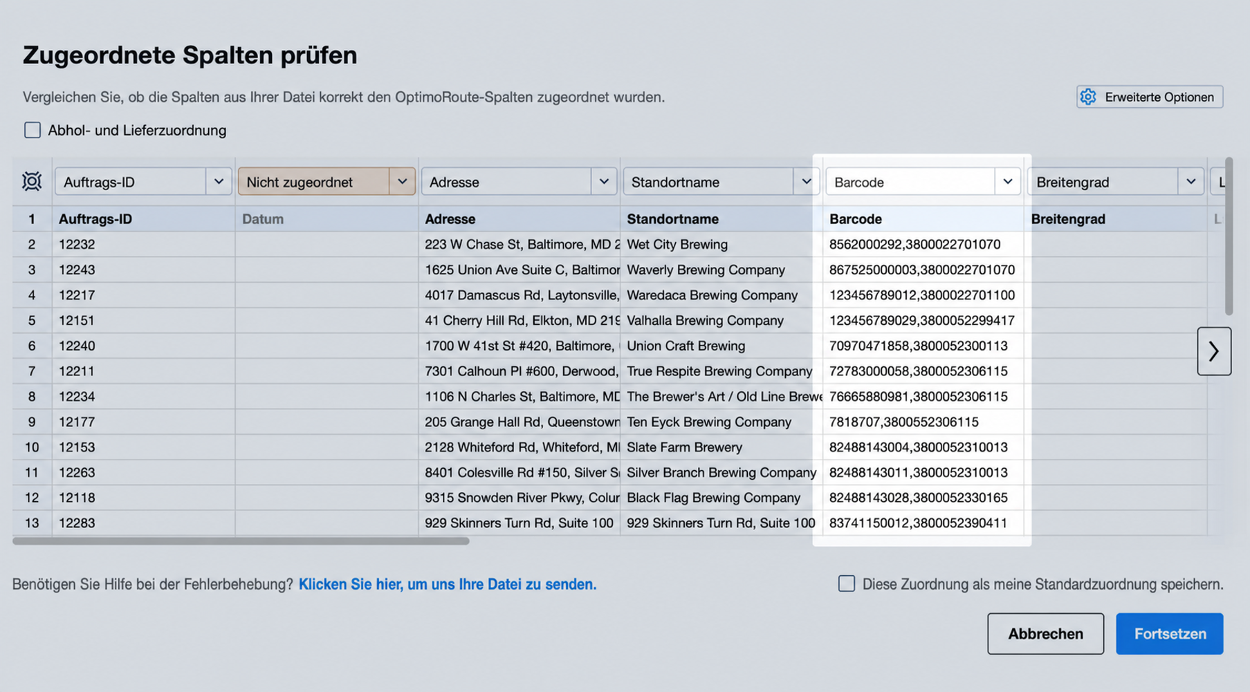Screen dimensions: 1250x692
Task: Click address 9315 Snowden River Pkwy
Action: point(519,498)
